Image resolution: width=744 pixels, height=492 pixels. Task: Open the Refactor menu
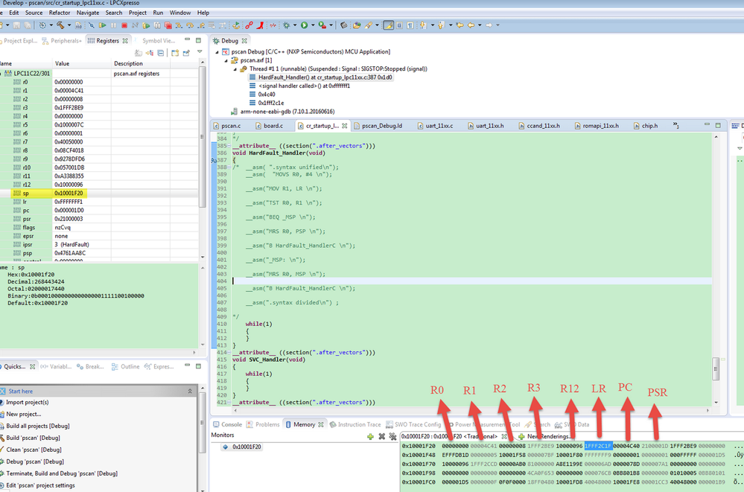point(59,13)
